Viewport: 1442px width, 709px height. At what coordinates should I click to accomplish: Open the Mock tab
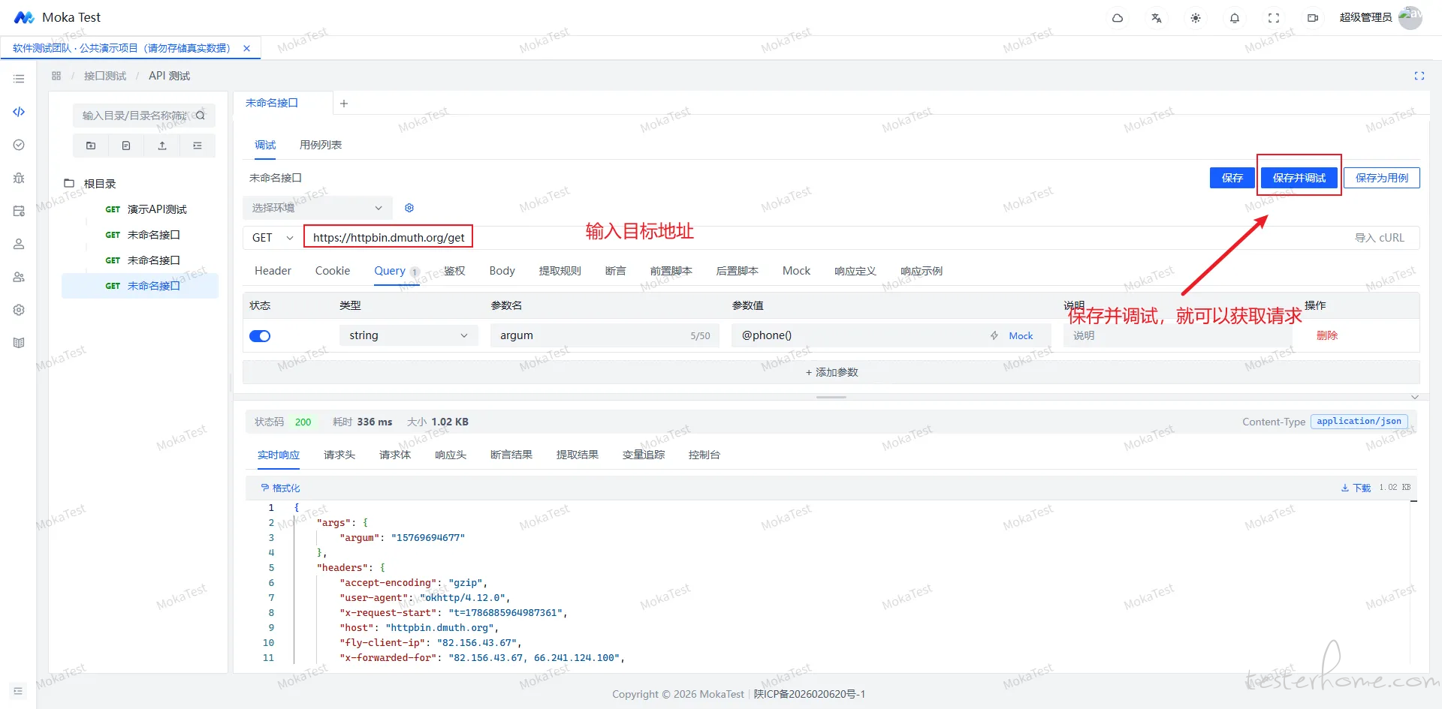click(796, 271)
